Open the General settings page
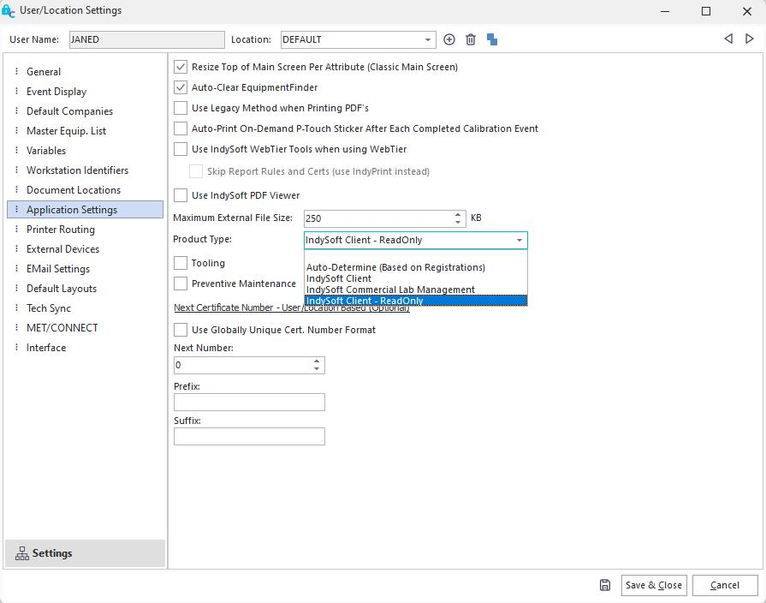 click(x=85, y=71)
